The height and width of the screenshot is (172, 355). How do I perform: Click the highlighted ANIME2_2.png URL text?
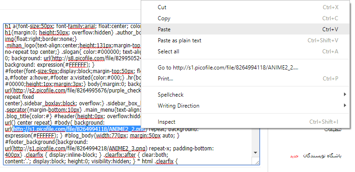tap(79, 129)
